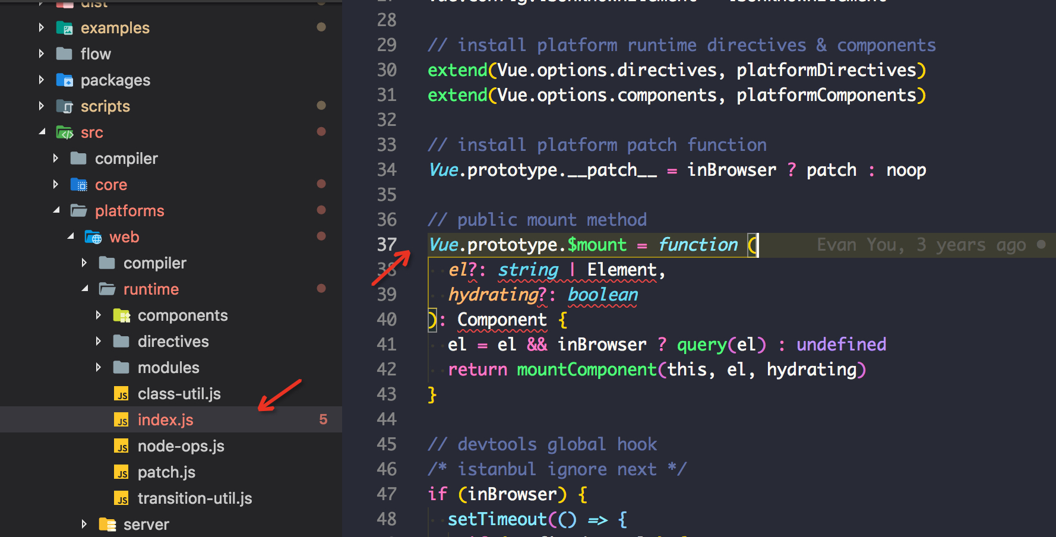Click the JS icon of patch.js
The width and height of the screenshot is (1056, 537).
click(x=121, y=472)
